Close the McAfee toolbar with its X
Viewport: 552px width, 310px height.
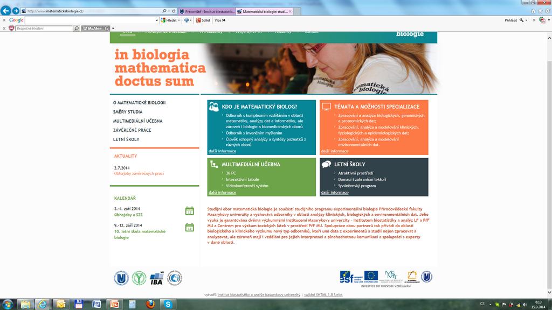[4, 28]
